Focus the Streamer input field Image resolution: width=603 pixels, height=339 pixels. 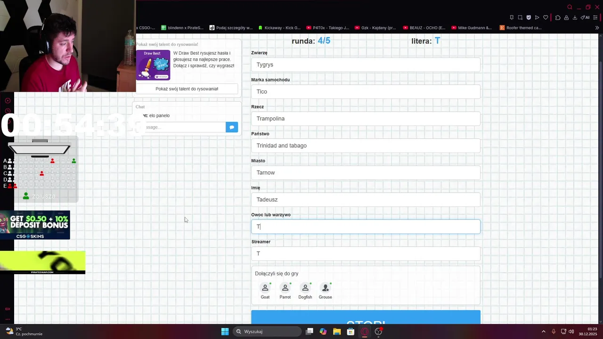click(x=366, y=253)
